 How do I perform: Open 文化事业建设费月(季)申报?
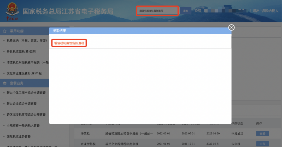[x=24, y=73]
